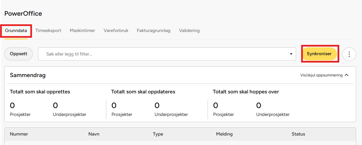Toggle the 'Vis/skjul oppsummering' text link
362x145 pixels.
[x=321, y=75]
